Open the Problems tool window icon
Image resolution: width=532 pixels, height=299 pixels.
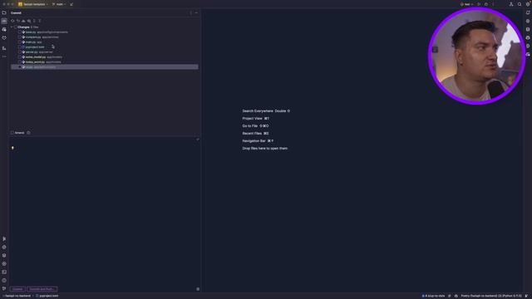[x=4, y=281]
